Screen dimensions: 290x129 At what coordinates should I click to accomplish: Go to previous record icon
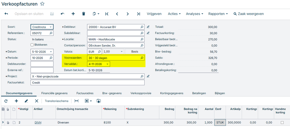117,14
